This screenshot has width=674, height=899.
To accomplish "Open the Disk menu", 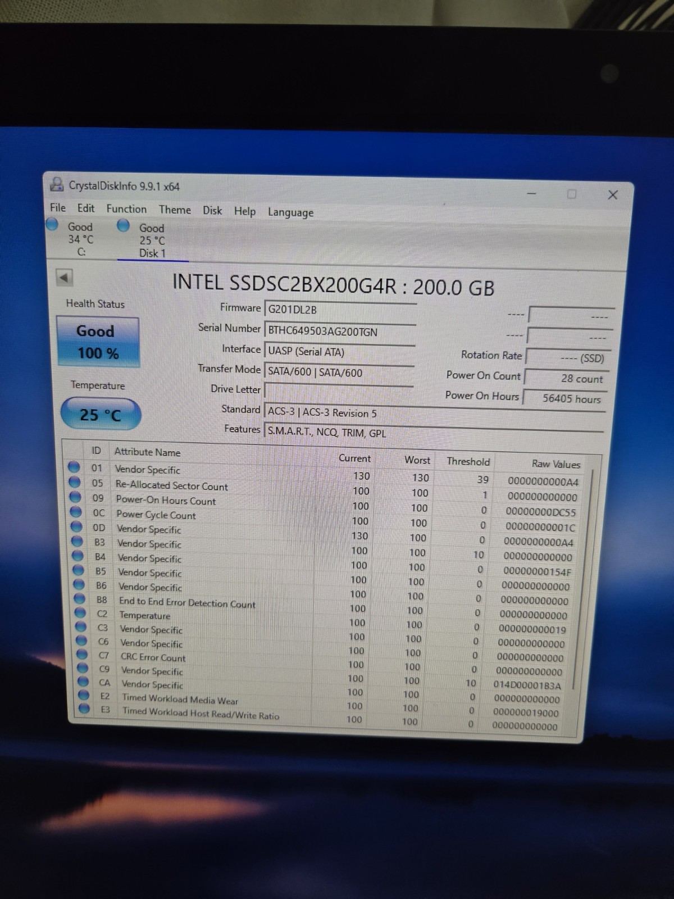I will (x=212, y=210).
